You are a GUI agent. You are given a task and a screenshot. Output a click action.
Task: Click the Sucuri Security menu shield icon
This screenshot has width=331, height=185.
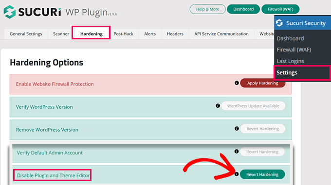tap(279, 23)
